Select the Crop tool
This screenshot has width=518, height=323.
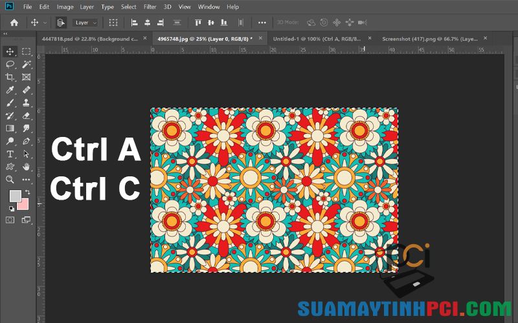[x=10, y=77]
